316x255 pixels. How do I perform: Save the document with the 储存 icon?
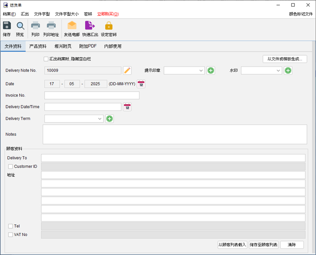click(x=7, y=29)
